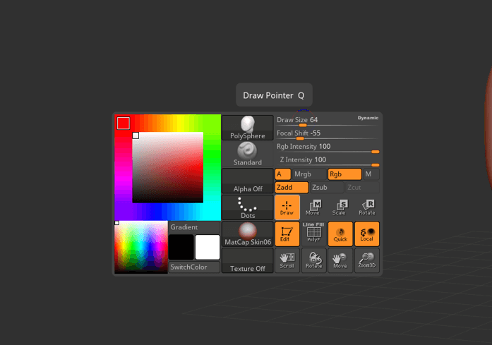Open the PolySphere tool thumbnail

pos(248,128)
